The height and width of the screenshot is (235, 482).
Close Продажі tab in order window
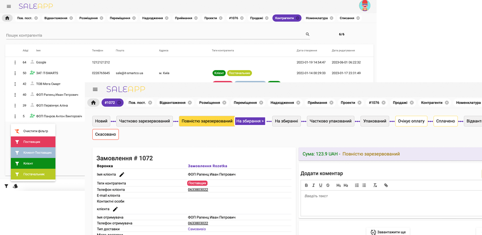(411, 102)
